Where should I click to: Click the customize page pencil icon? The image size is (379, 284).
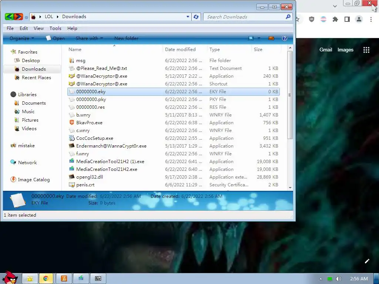(x=367, y=261)
